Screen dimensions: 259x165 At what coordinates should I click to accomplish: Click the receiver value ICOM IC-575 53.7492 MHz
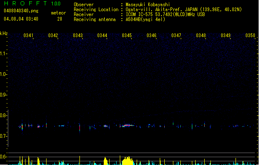[165, 14]
